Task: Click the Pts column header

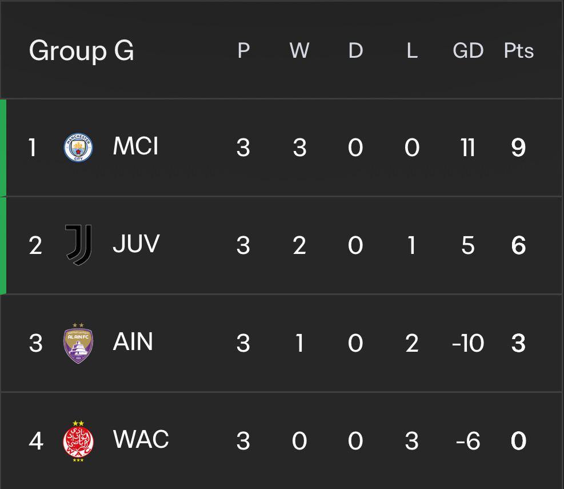Action: click(519, 50)
